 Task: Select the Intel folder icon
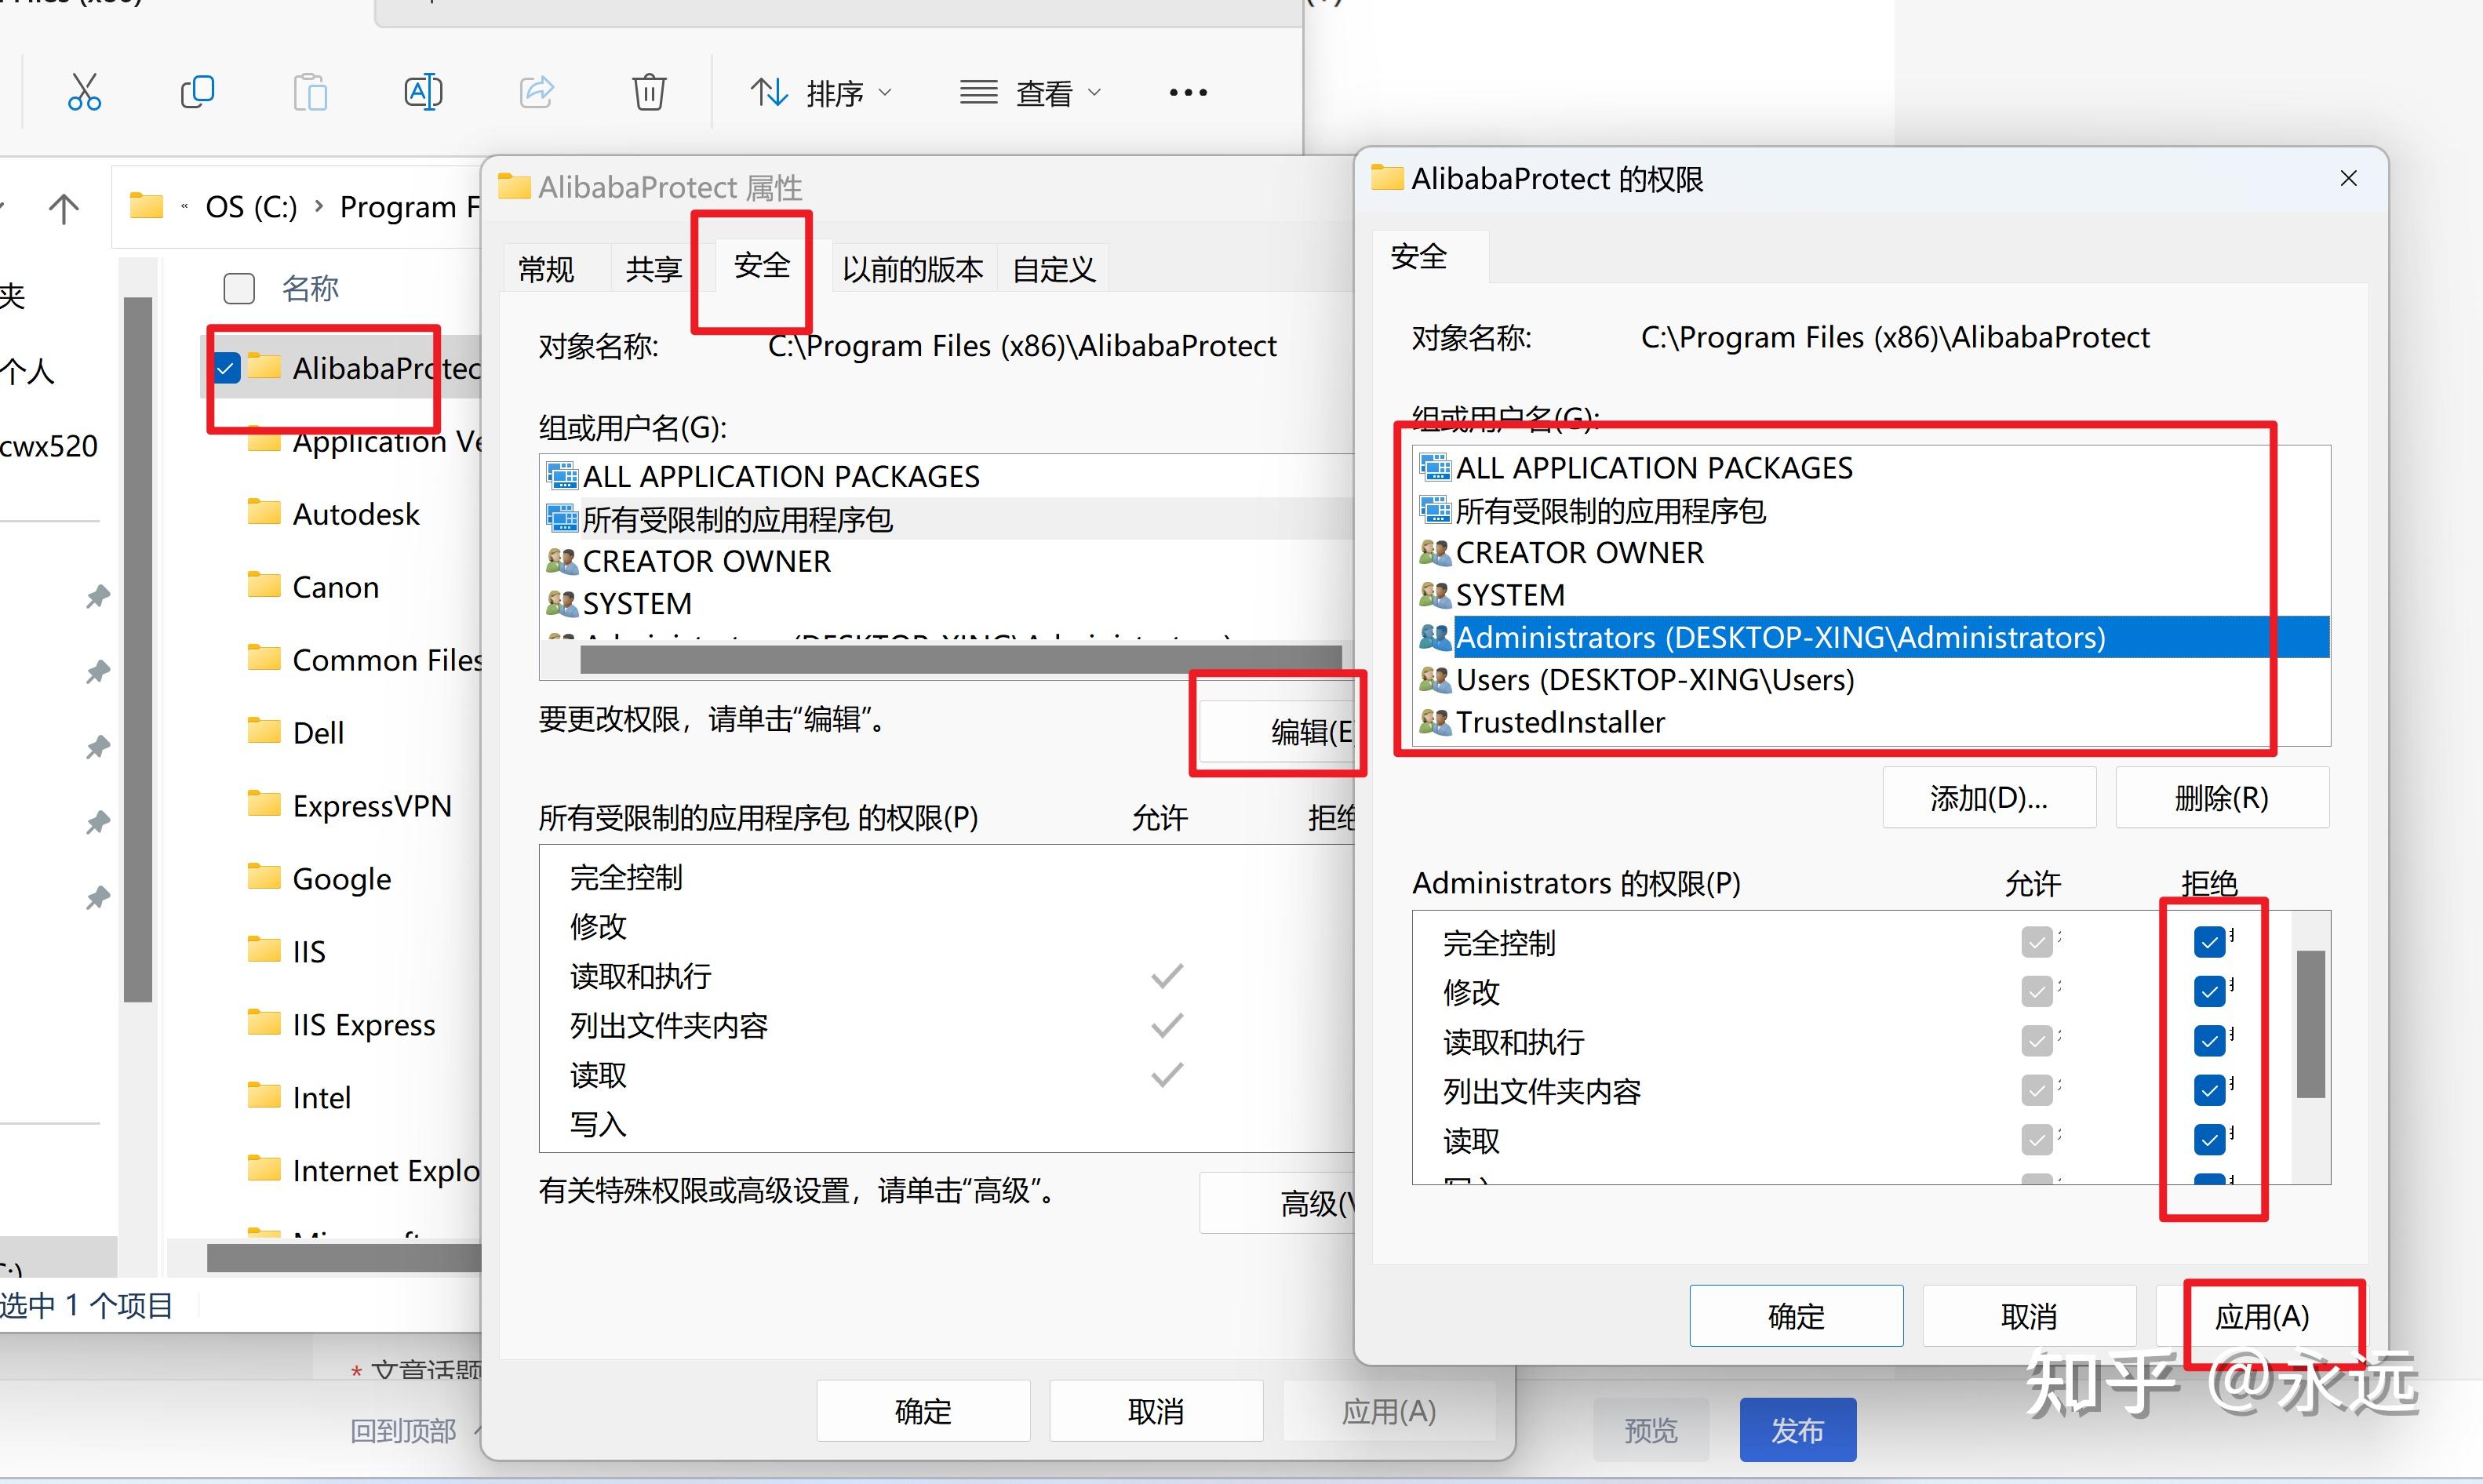(x=264, y=1096)
